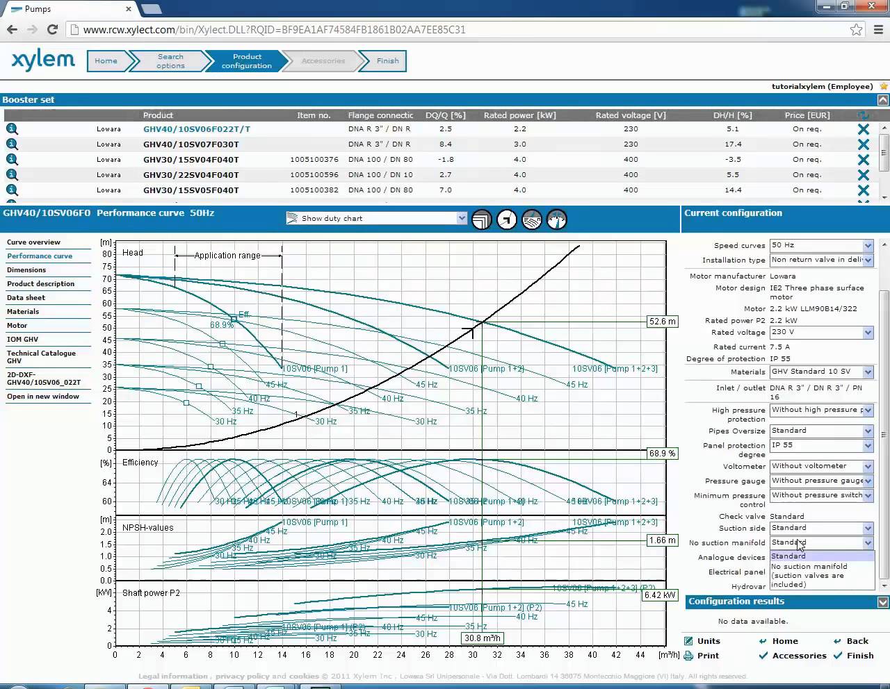Click the refresh icon in table header

click(x=863, y=115)
